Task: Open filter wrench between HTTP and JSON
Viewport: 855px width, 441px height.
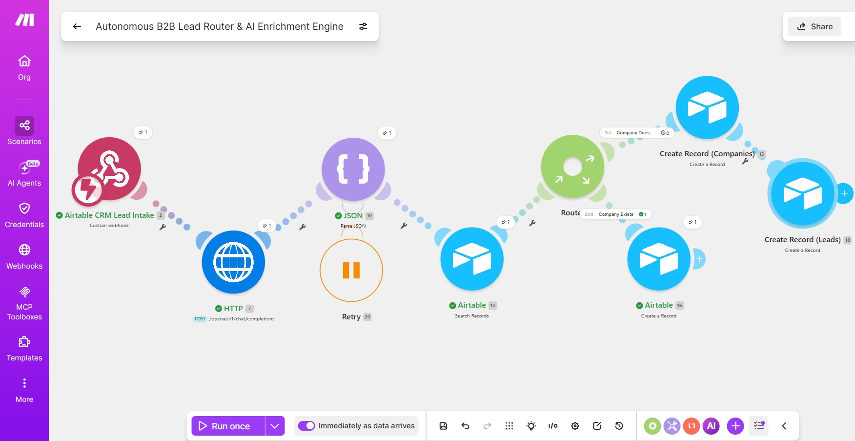Action: point(303,227)
